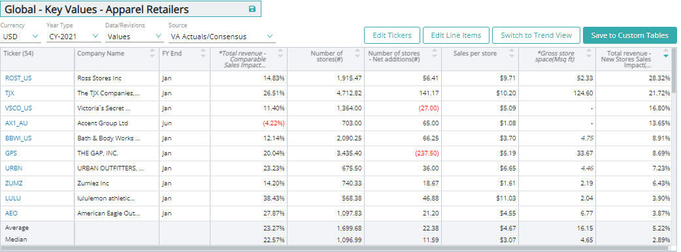Open the Currency USD dropdown
The height and width of the screenshot is (252, 681).
20,37
